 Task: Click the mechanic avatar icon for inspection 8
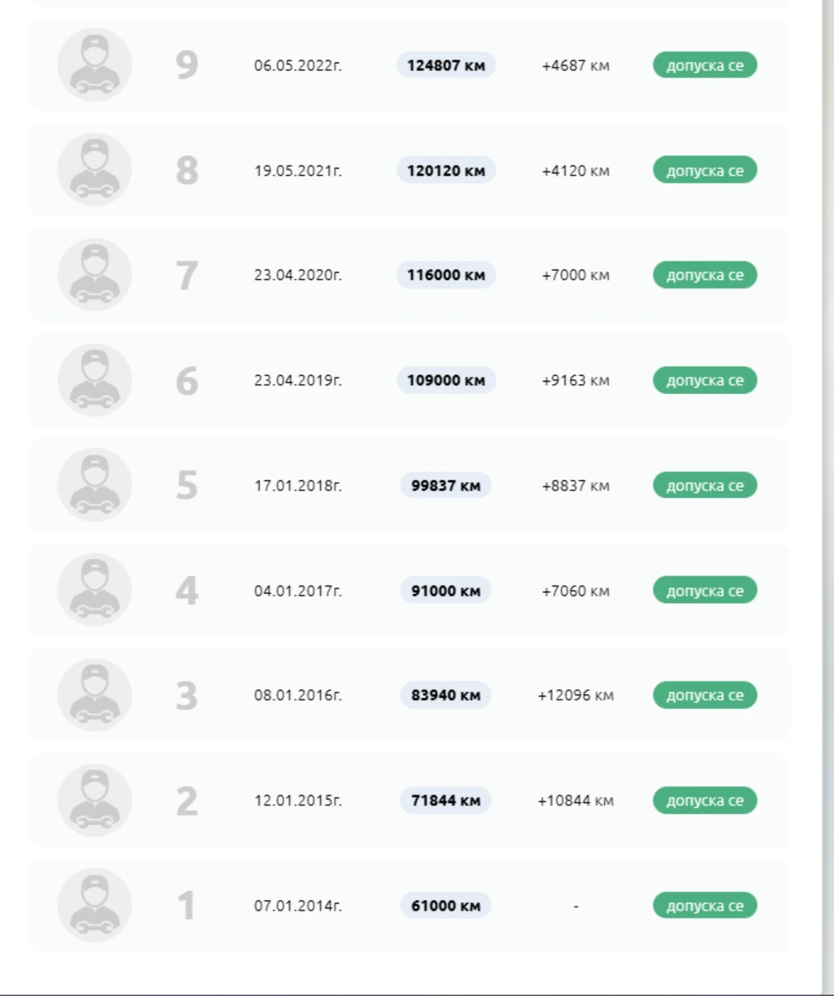(x=94, y=170)
